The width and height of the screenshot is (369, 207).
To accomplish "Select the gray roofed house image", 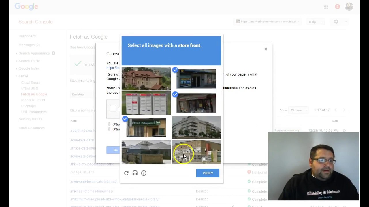I will (x=146, y=152).
